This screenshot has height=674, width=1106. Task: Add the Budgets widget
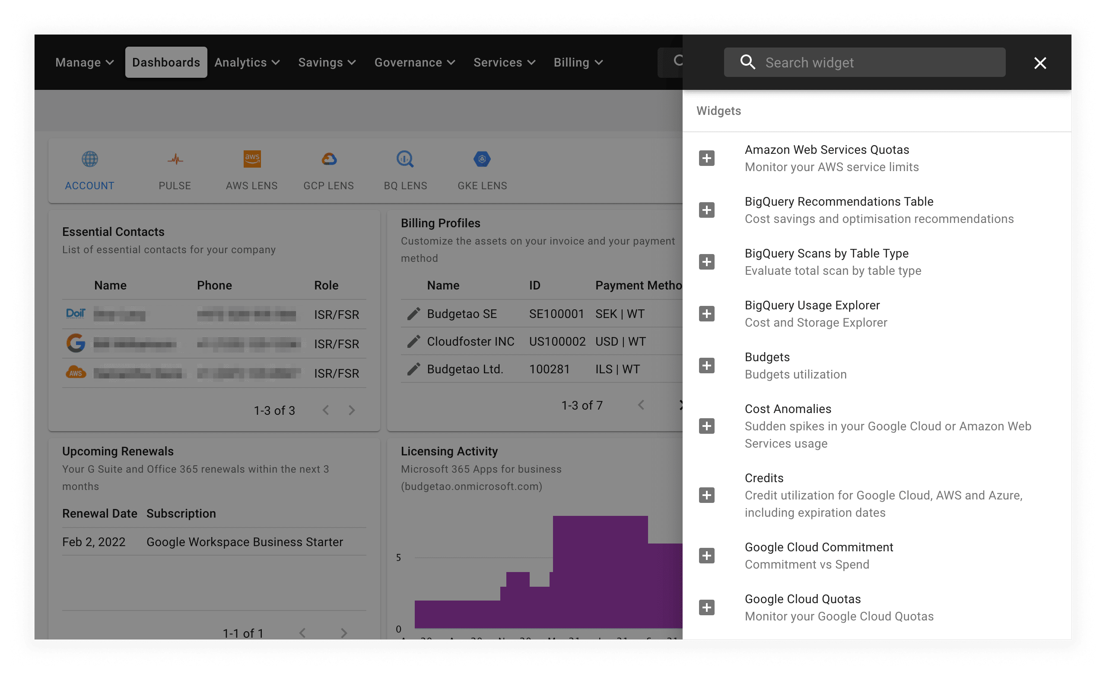(706, 366)
